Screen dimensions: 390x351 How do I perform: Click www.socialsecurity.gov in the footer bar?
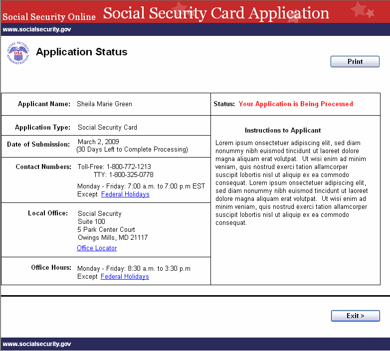pos(37,344)
